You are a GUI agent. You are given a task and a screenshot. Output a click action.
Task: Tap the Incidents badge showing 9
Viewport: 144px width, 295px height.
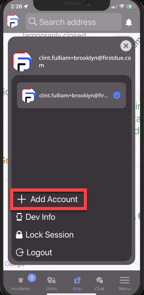(32, 278)
